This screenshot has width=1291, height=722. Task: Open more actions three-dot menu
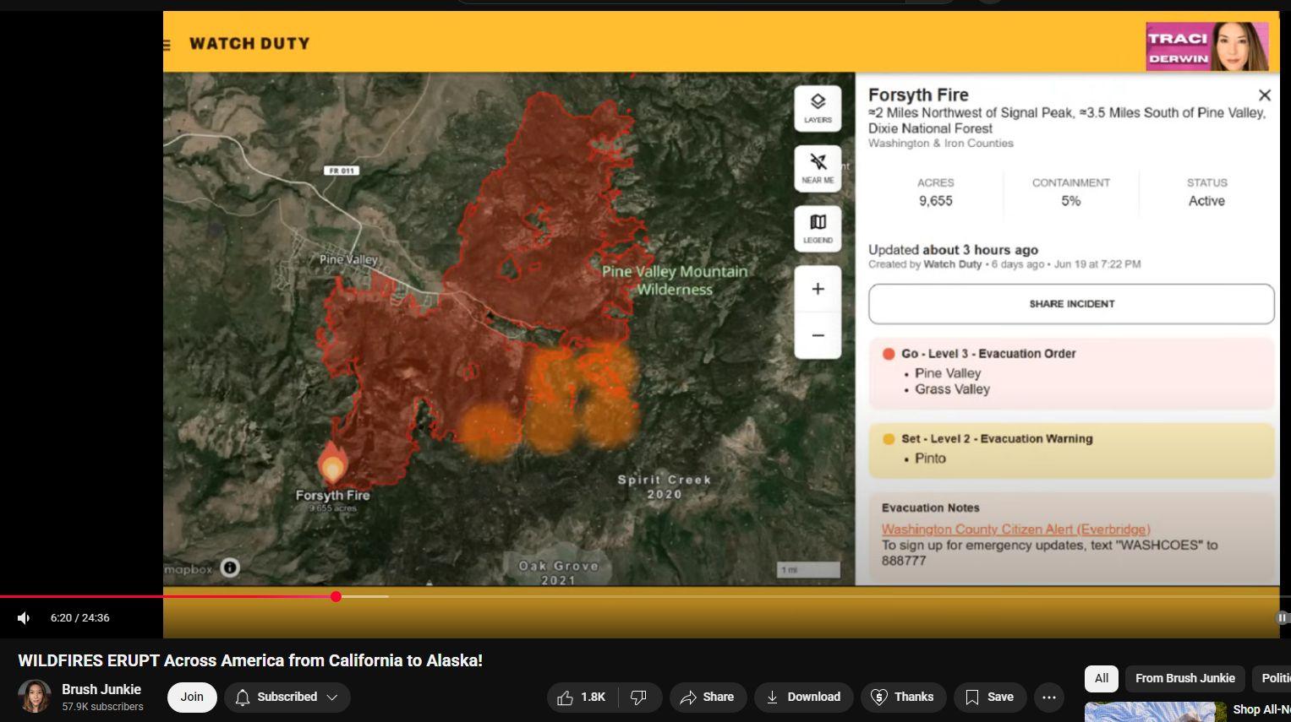(x=1049, y=698)
